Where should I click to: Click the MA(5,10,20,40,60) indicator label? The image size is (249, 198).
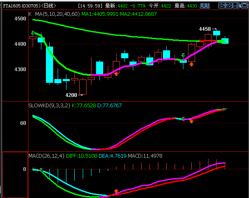click(57, 14)
